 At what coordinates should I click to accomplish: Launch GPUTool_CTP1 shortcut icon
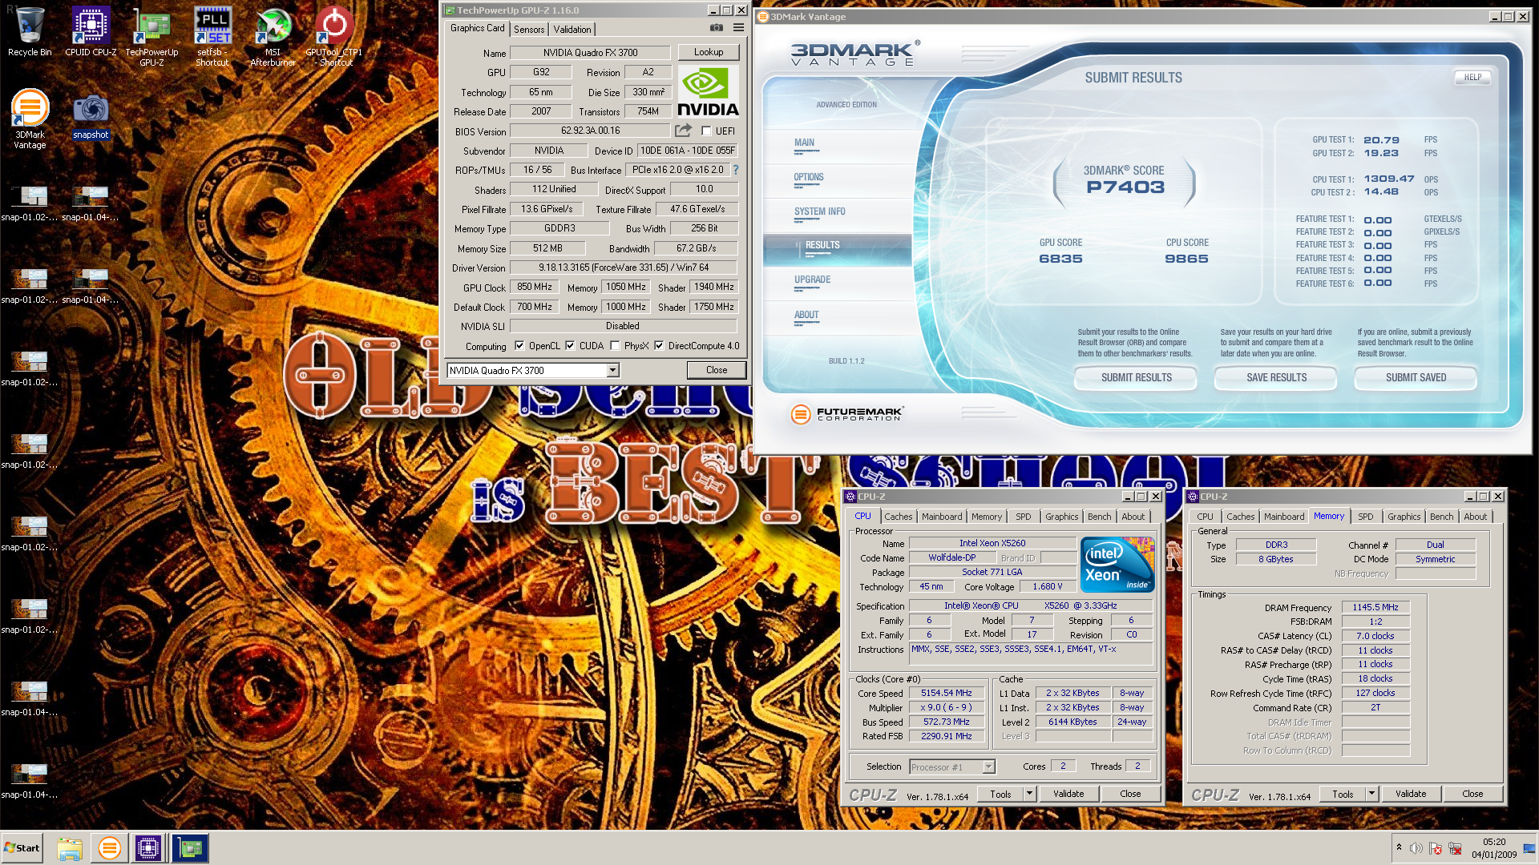(333, 38)
